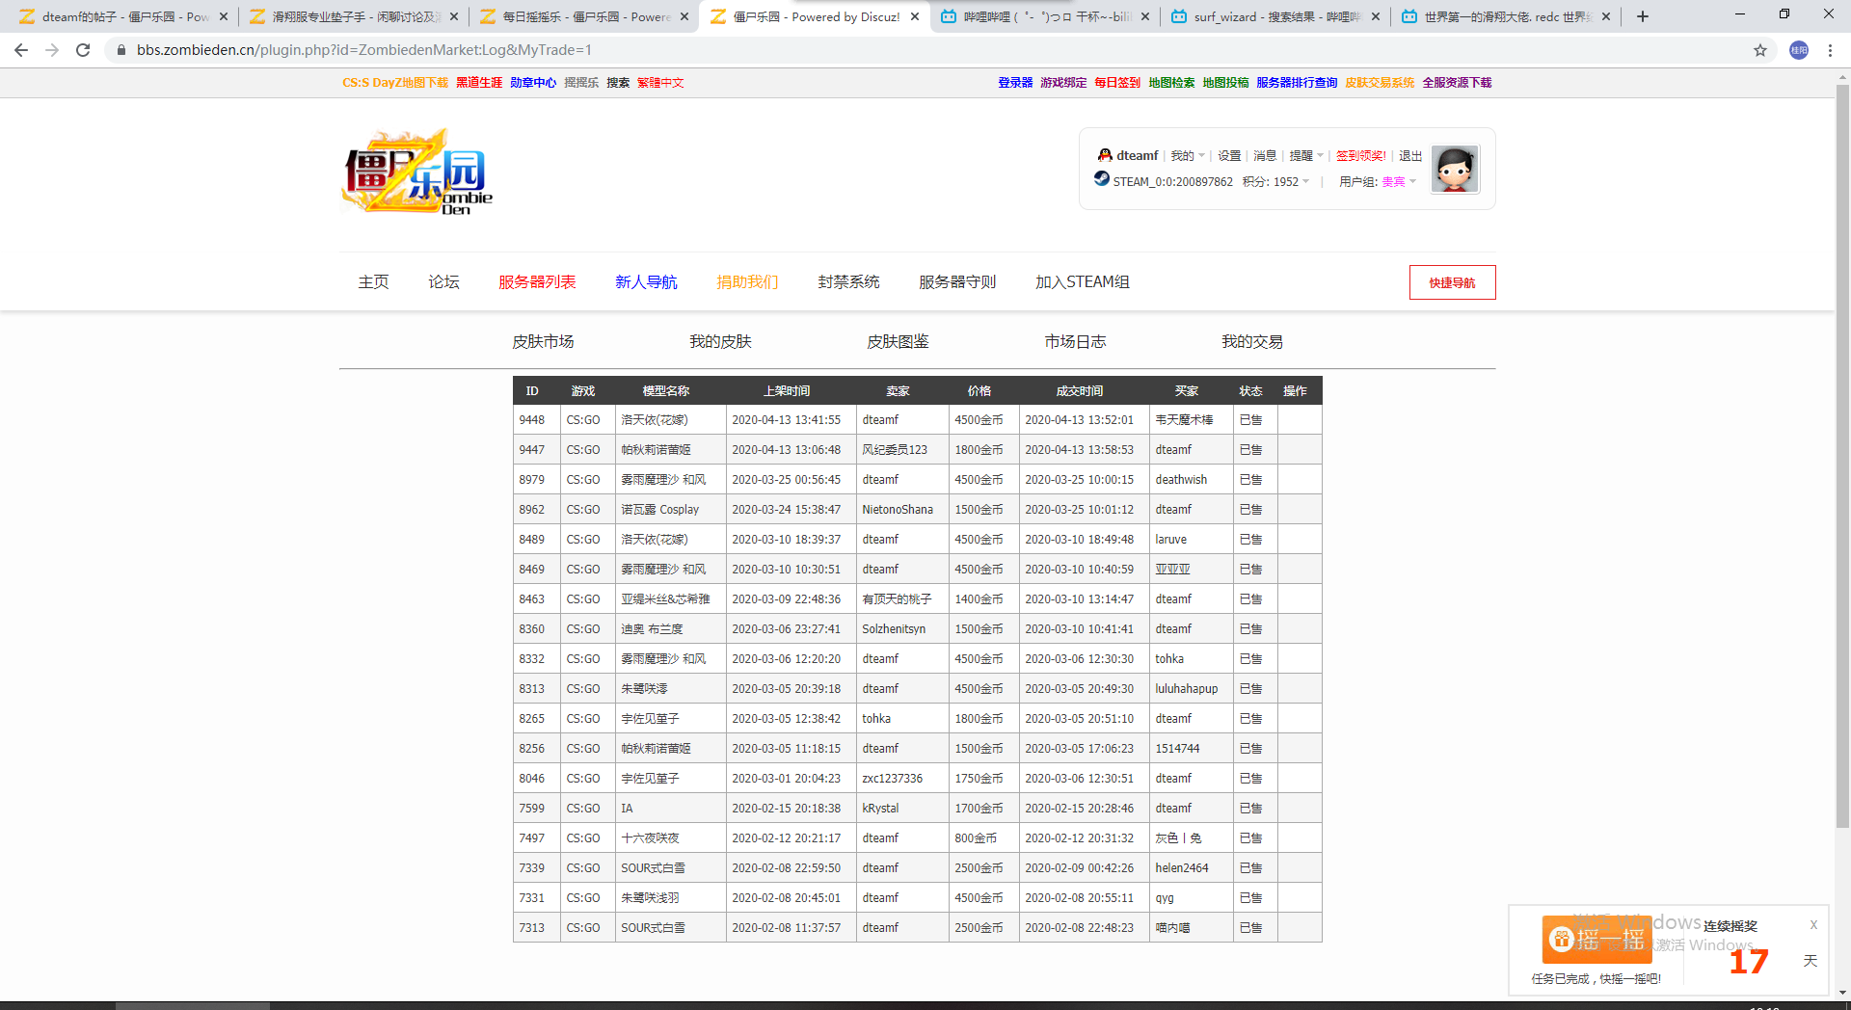
Task: Reload the page using the browser refresh icon
Action: point(83,50)
